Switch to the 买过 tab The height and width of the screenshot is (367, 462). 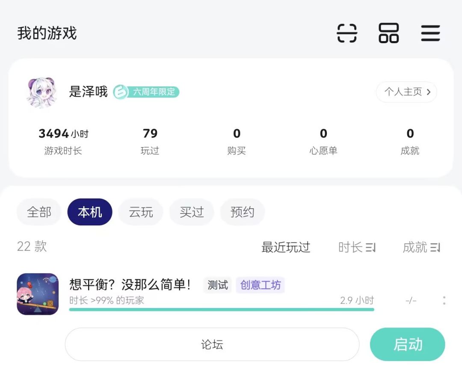click(192, 212)
